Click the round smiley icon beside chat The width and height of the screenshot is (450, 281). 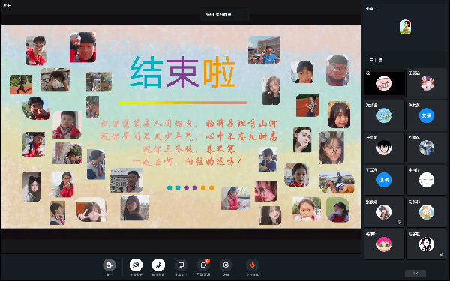tap(226, 265)
